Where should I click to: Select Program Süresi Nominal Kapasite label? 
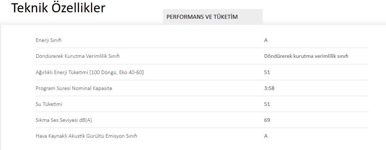click(74, 88)
